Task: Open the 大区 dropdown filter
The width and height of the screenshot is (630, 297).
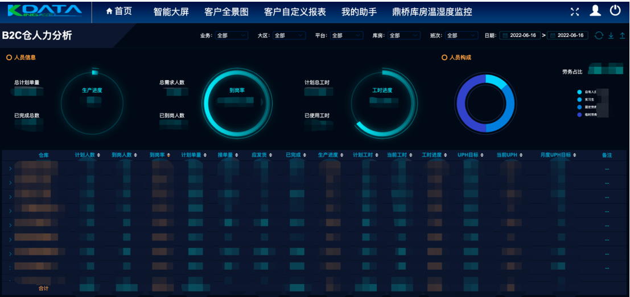Action: (x=289, y=36)
